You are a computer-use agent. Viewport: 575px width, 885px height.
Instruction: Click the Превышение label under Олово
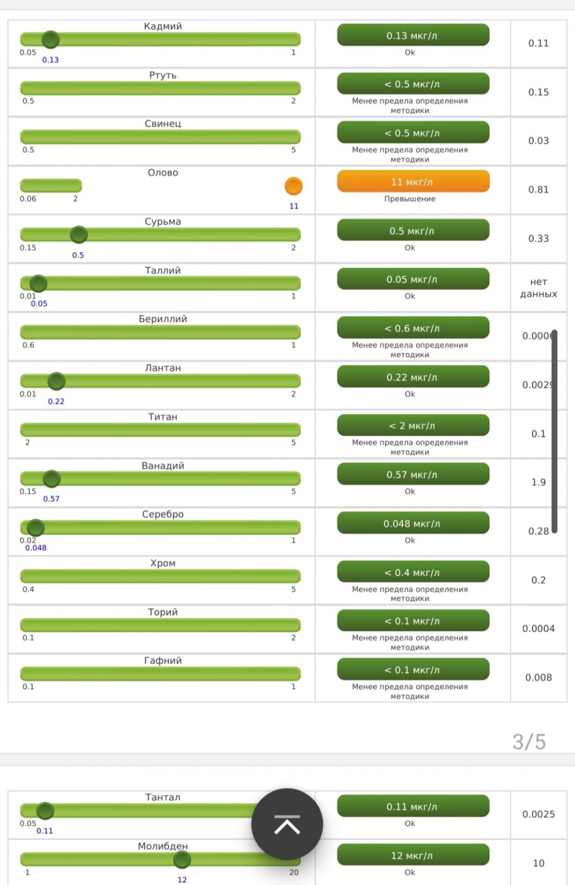pos(410,199)
